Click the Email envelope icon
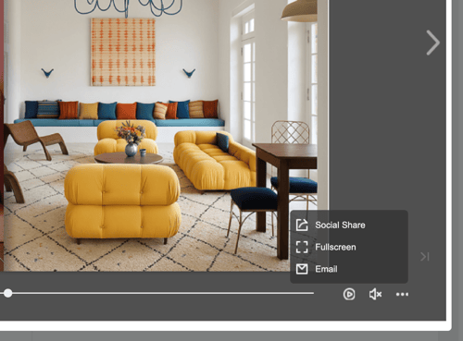 [x=302, y=269]
